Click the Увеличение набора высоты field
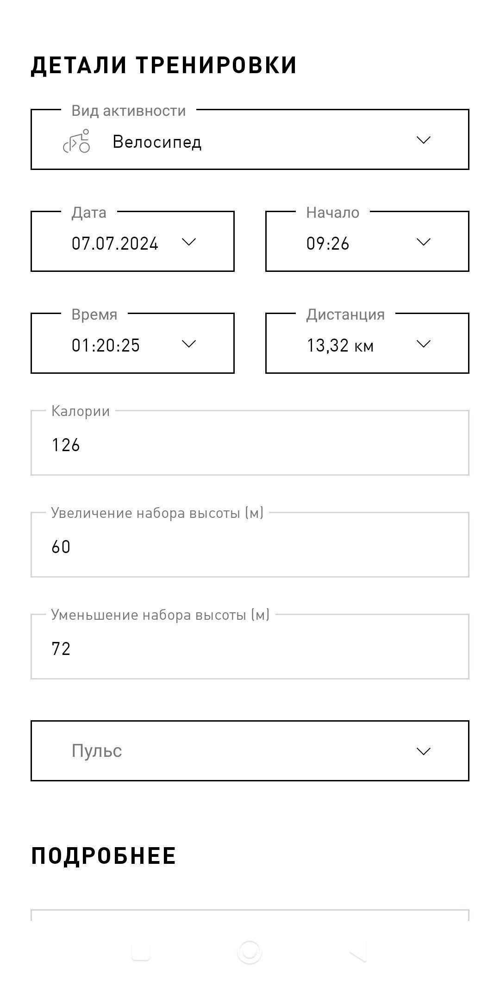This screenshot has width=500, height=981. tap(250, 545)
